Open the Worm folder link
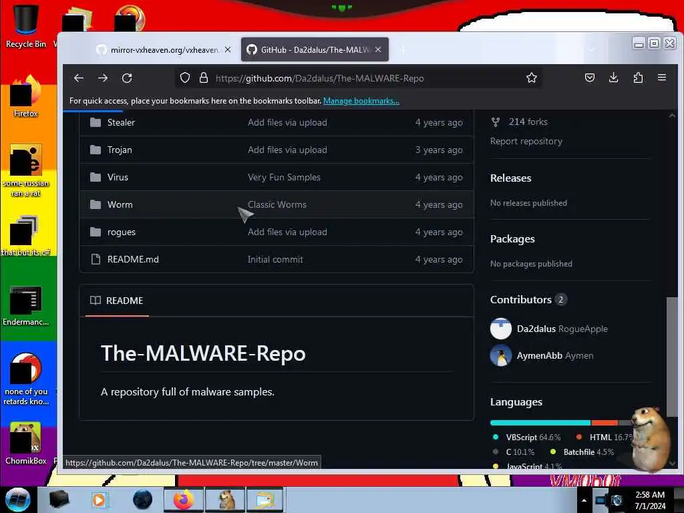 click(120, 204)
